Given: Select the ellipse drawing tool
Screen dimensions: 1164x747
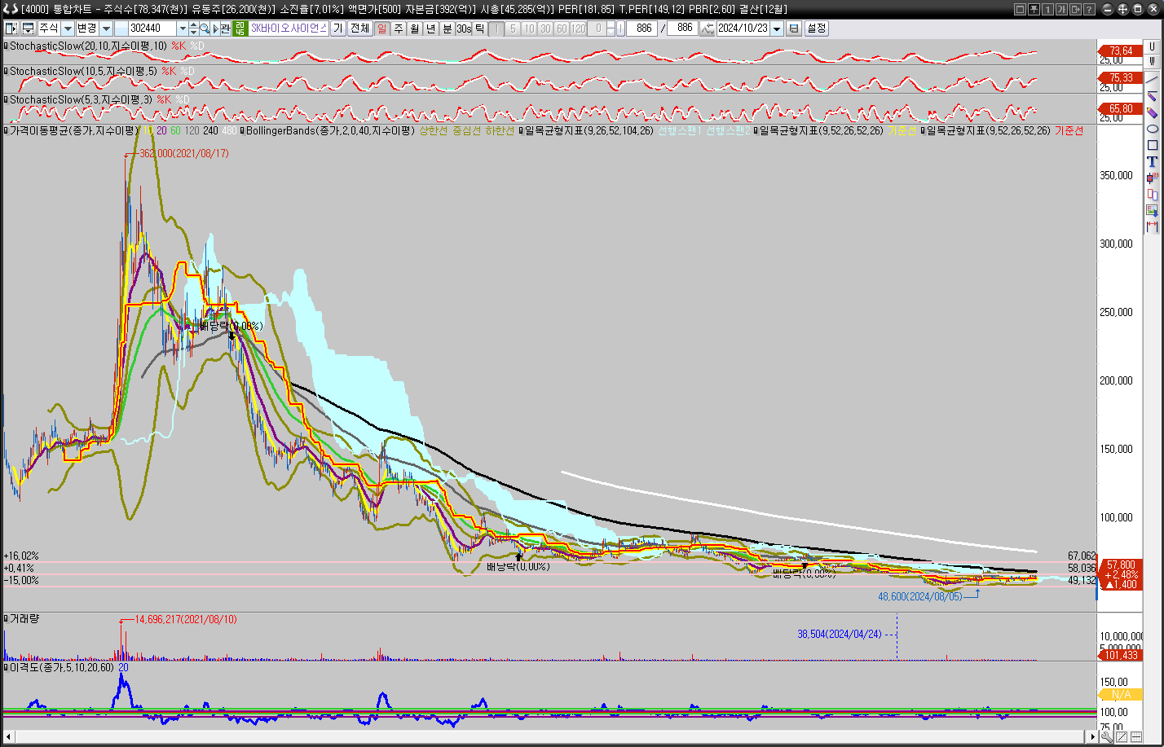Looking at the screenshot, I should pyautogui.click(x=1152, y=129).
